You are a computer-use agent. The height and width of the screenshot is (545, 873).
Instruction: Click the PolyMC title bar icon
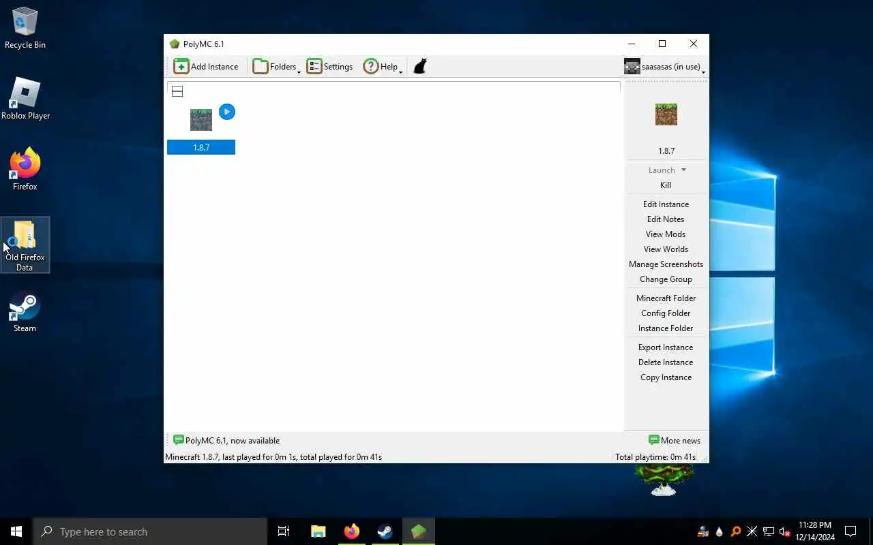pos(175,44)
